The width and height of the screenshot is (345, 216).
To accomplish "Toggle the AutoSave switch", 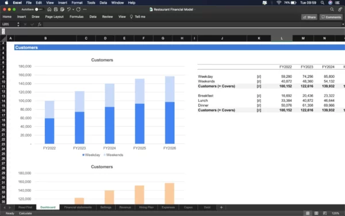I will click(x=39, y=9).
